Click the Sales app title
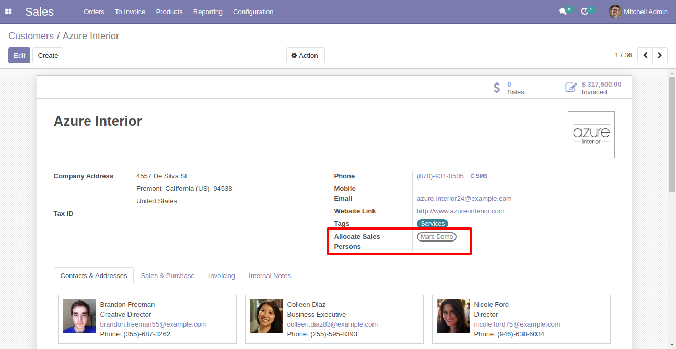Image resolution: width=676 pixels, height=349 pixels. (x=39, y=11)
